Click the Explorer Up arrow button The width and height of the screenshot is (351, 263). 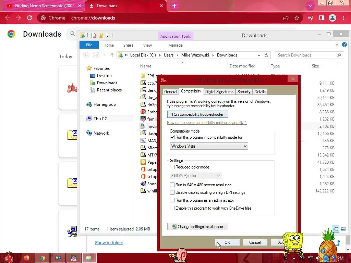[112, 55]
